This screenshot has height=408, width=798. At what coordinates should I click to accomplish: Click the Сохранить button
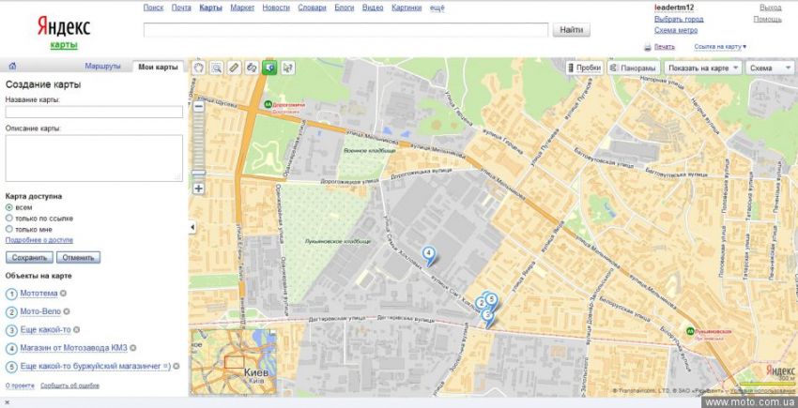(29, 257)
